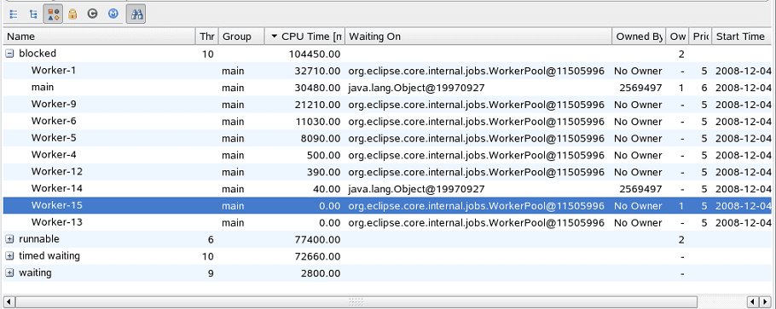Click the horizontal scrollbar right arrow
Image resolution: width=776 pixels, height=309 pixels.
coord(765,301)
